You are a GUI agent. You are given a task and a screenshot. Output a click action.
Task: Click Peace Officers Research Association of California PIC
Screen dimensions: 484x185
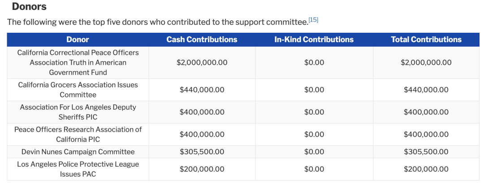tap(78, 134)
